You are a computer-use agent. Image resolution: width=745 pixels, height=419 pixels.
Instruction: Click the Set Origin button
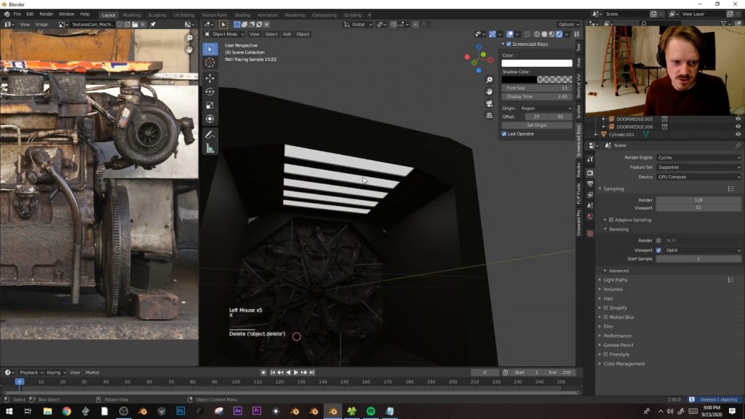click(537, 125)
